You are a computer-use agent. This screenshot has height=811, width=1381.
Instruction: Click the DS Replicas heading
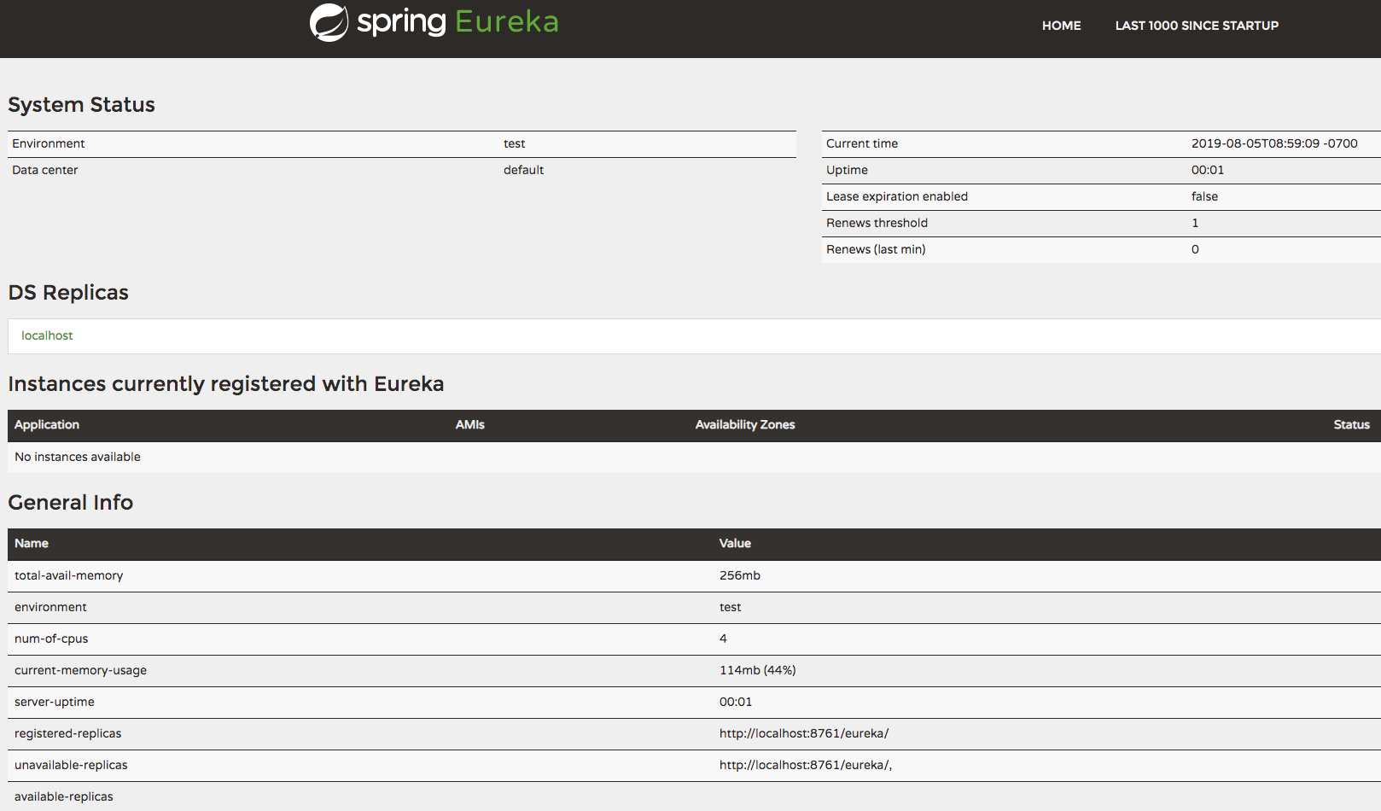pos(68,293)
